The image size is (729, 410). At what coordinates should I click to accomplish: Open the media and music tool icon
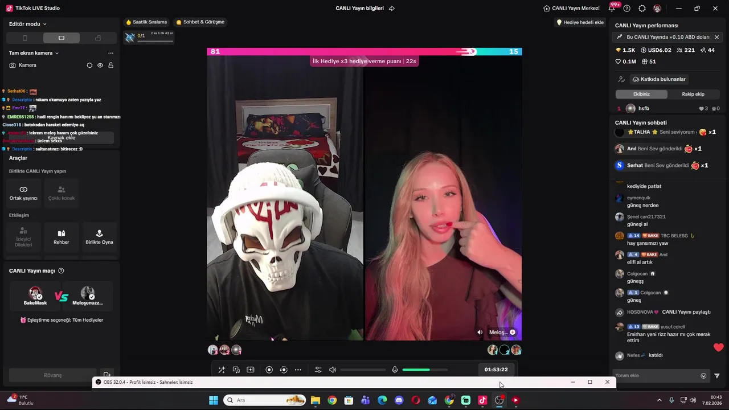coord(236,370)
